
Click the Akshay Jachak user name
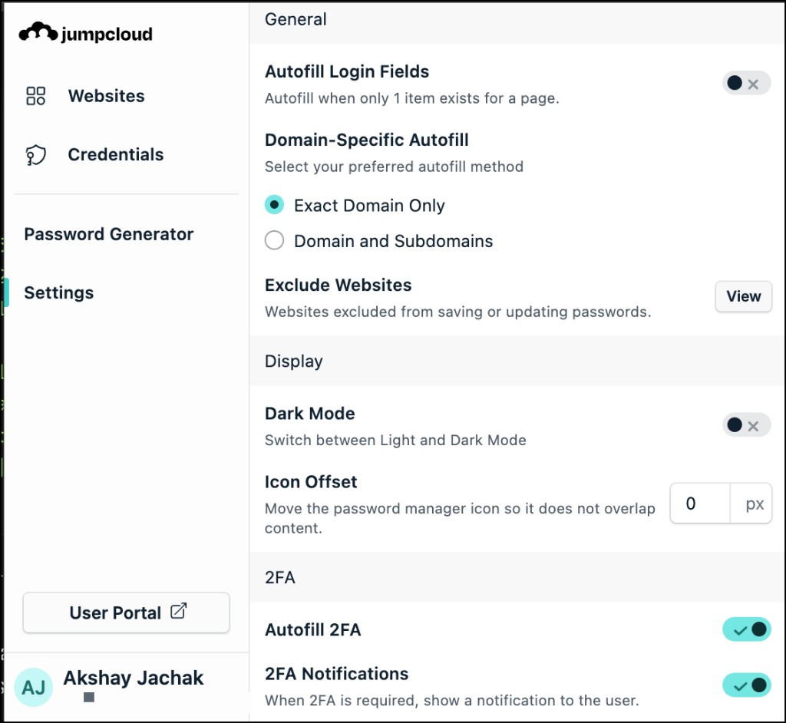[134, 678]
